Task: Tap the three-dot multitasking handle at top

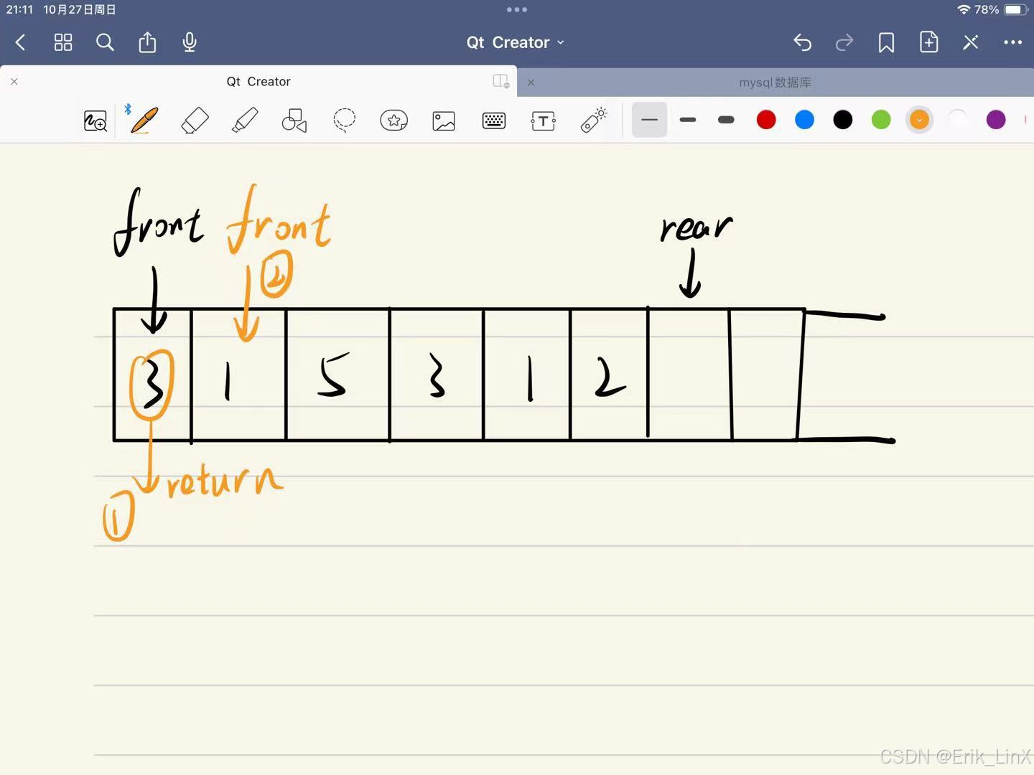Action: (x=517, y=10)
